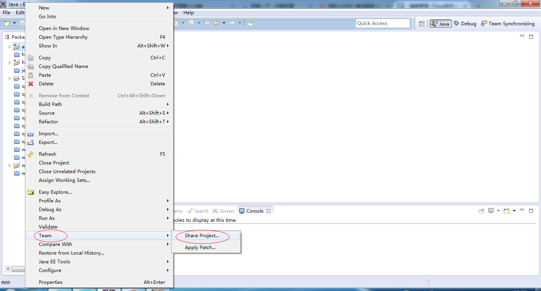Choose Properties at bottom of context menu
Viewport: 541px width, 291px height.
[x=51, y=282]
